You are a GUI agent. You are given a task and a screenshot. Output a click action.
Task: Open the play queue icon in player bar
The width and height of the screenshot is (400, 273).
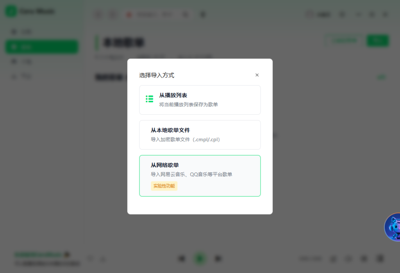[x=379, y=259]
